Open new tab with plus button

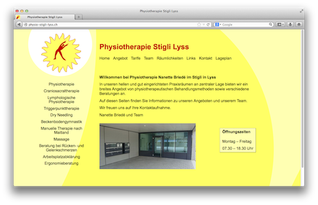point(79,17)
